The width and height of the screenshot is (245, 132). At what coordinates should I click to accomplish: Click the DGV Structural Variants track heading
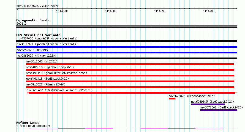pyautogui.click(x=39, y=35)
